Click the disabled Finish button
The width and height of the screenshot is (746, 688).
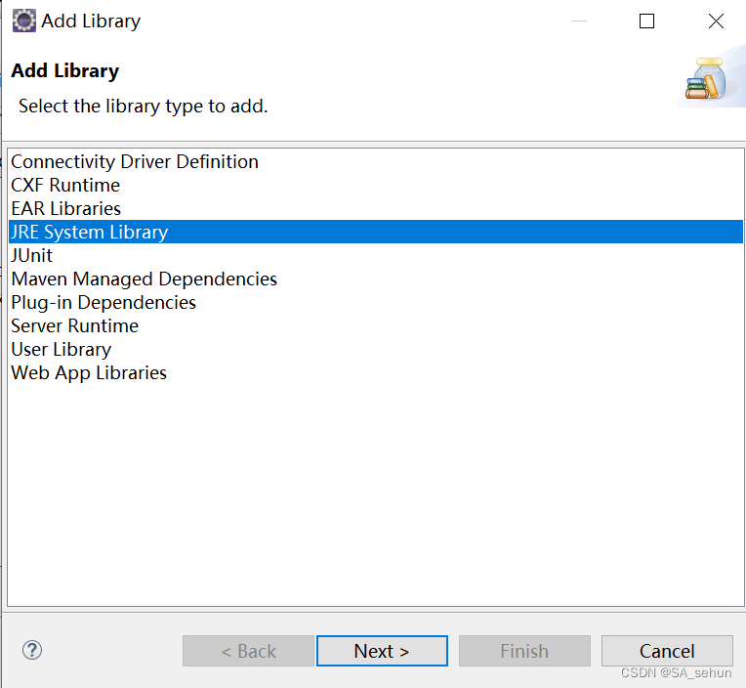[524, 651]
